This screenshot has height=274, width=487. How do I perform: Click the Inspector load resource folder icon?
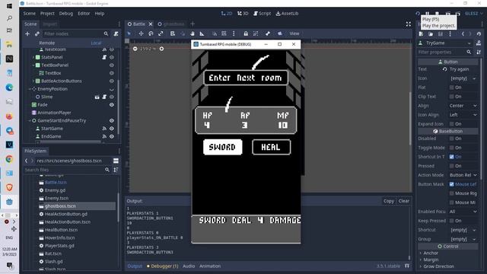click(x=431, y=33)
